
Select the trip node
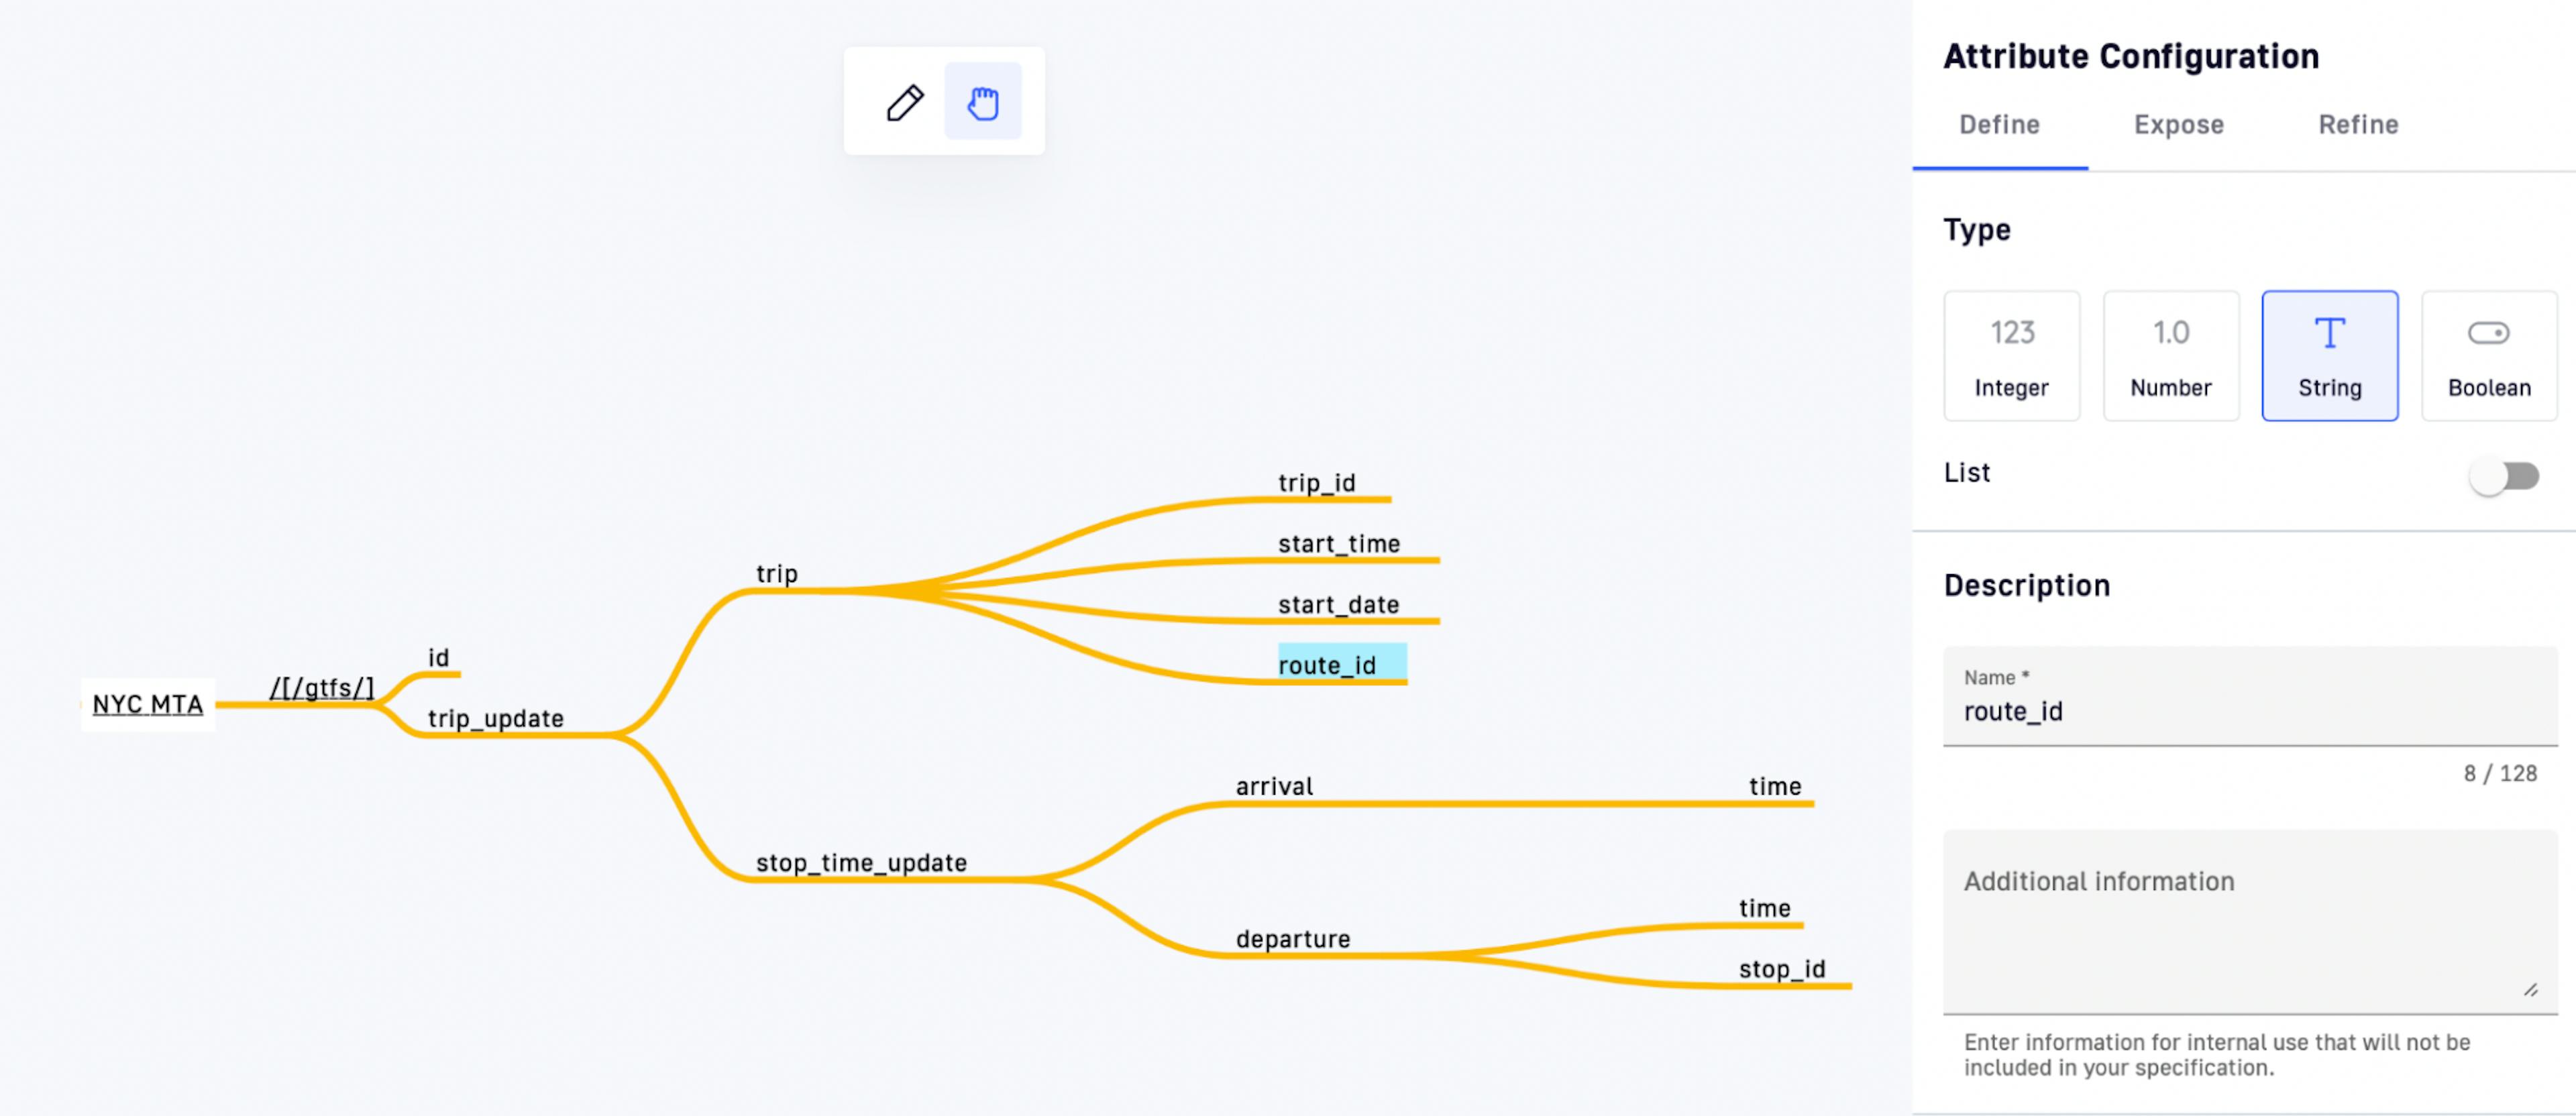pyautogui.click(x=777, y=574)
